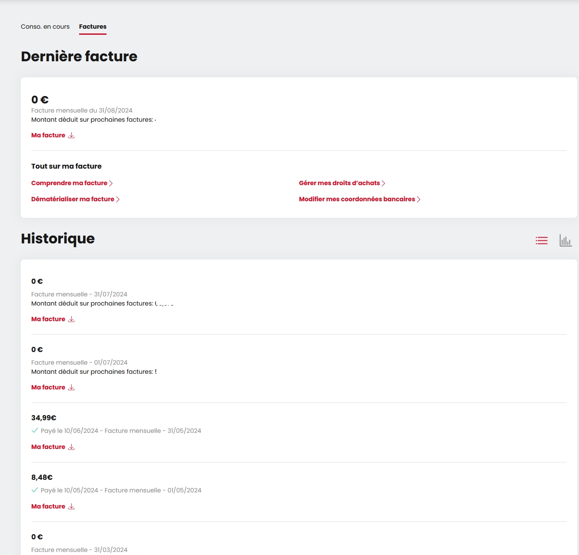The width and height of the screenshot is (579, 555).
Task: Download the 34,99€ facture via download icon
Action: pos(71,447)
